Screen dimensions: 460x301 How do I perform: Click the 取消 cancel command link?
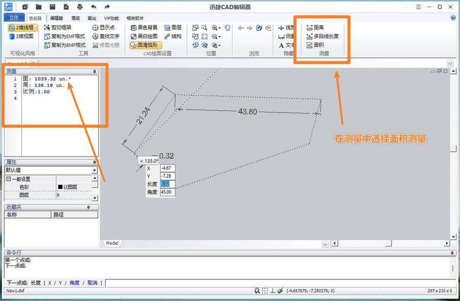tap(91, 282)
